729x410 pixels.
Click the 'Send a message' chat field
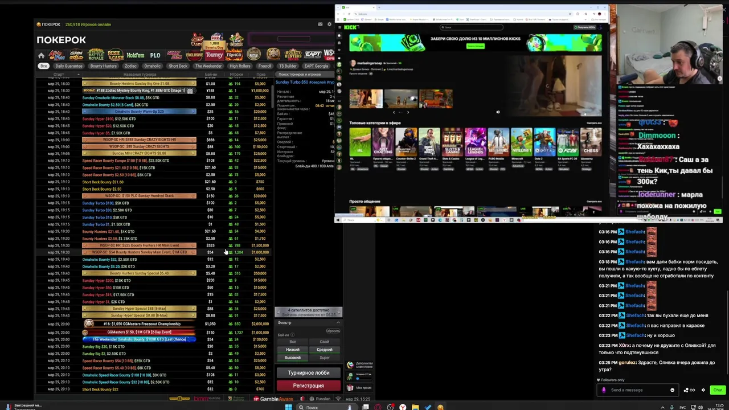[x=639, y=390]
